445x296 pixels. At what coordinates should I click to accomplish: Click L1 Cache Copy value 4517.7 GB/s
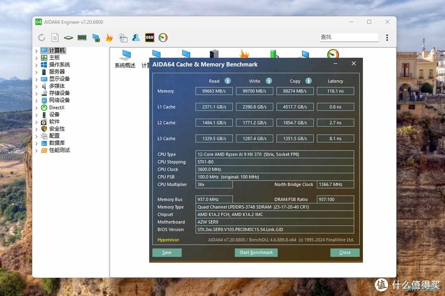(x=295, y=107)
